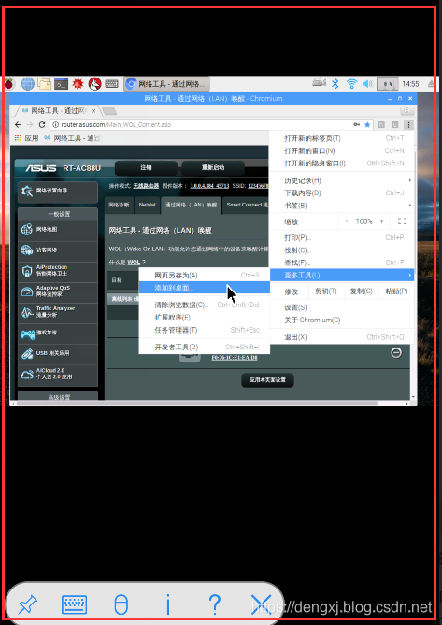Click 粘贴(P) in the edit row

coord(396,291)
